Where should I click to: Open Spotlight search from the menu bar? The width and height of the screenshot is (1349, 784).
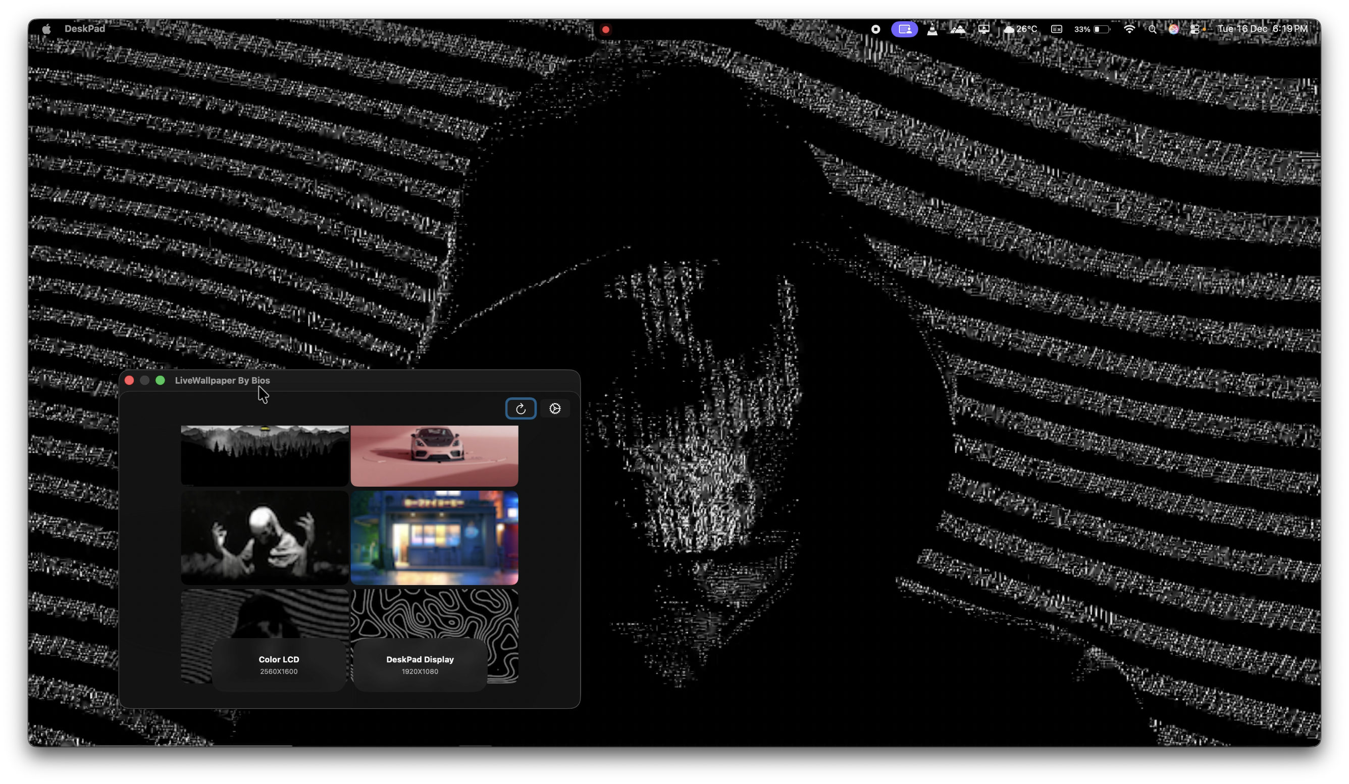coord(1152,29)
